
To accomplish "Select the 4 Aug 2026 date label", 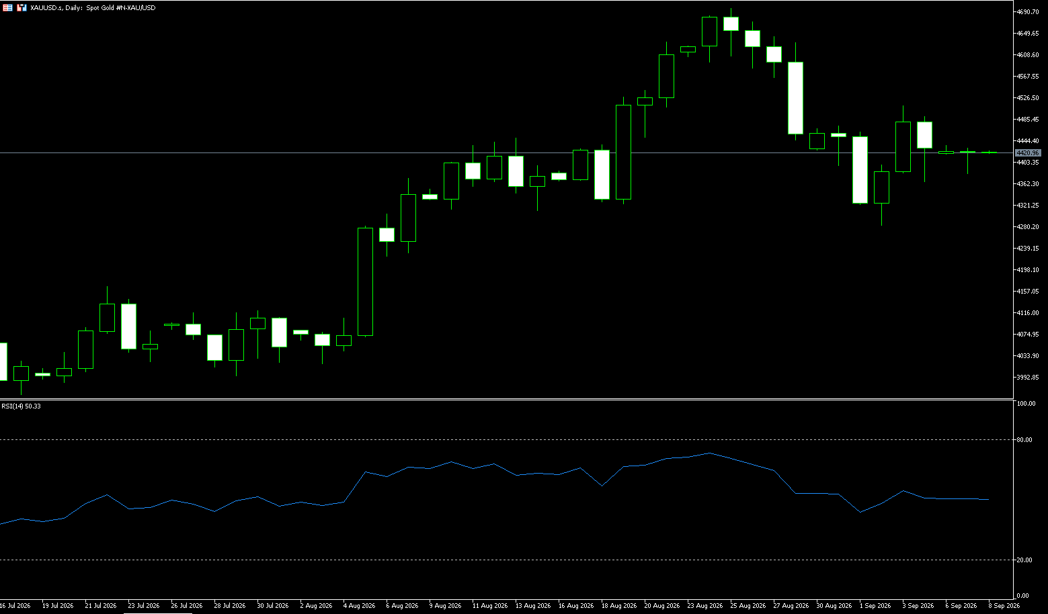I will pyautogui.click(x=359, y=606).
